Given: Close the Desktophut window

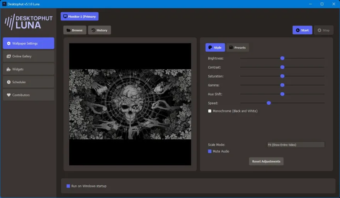Looking at the screenshot, I should [334, 4].
